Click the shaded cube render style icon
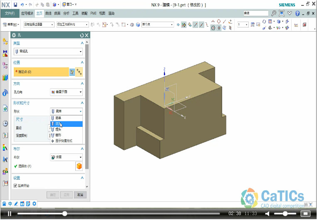The width and height of the screenshot is (317, 220). click(x=279, y=21)
